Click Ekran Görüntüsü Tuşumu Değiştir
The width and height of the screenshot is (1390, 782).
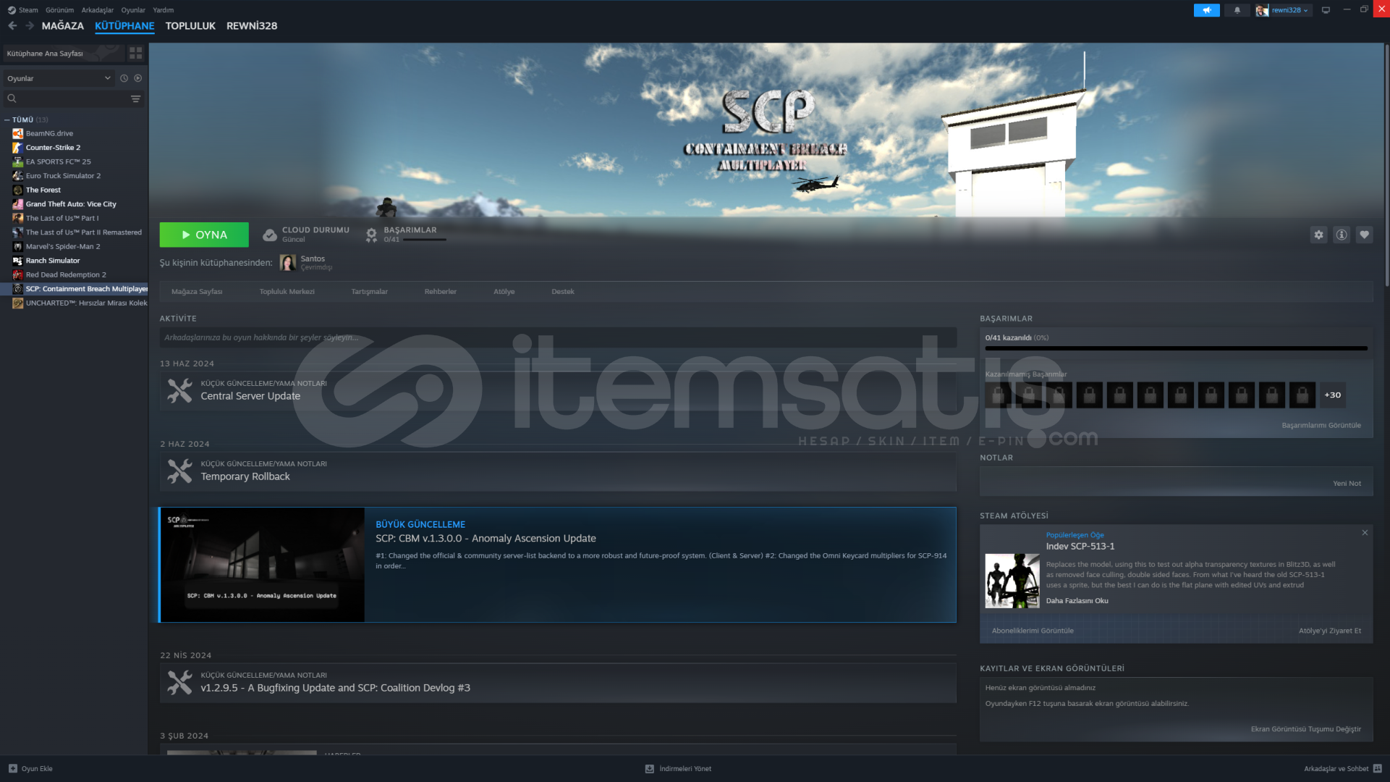(1305, 729)
